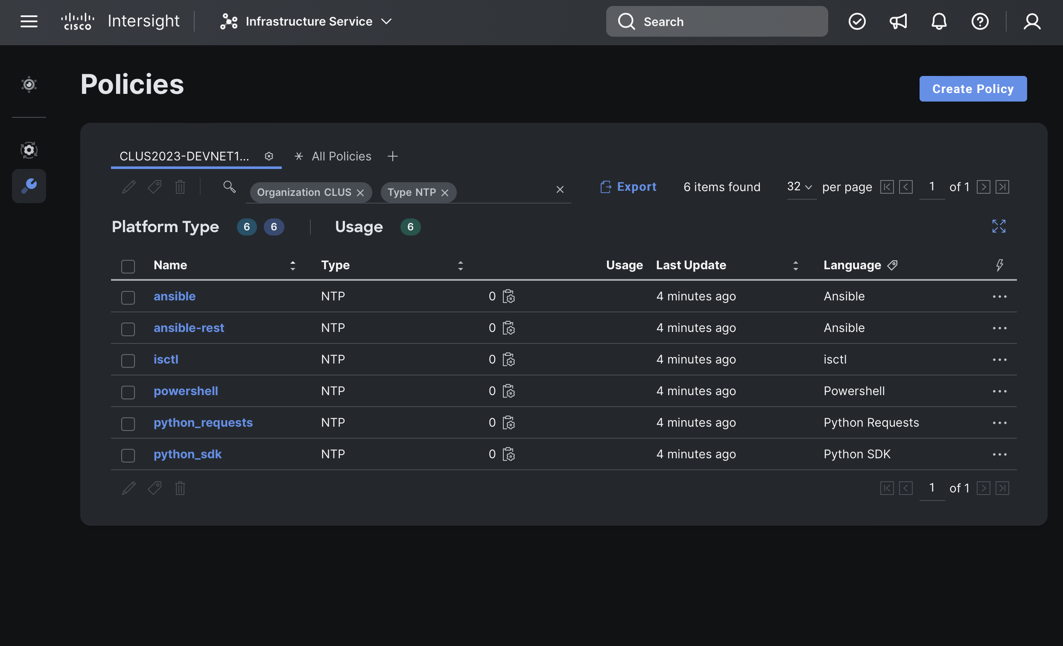
Task: Toggle the select-all header checkbox
Action: click(x=128, y=266)
